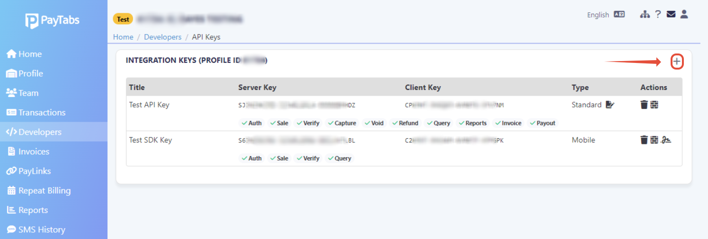Open the help question mark icon
This screenshot has width=708, height=239.
pyautogui.click(x=658, y=15)
